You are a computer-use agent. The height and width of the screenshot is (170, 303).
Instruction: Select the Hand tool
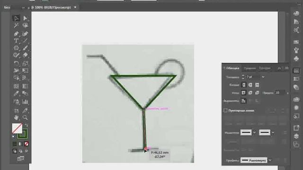coord(16,118)
